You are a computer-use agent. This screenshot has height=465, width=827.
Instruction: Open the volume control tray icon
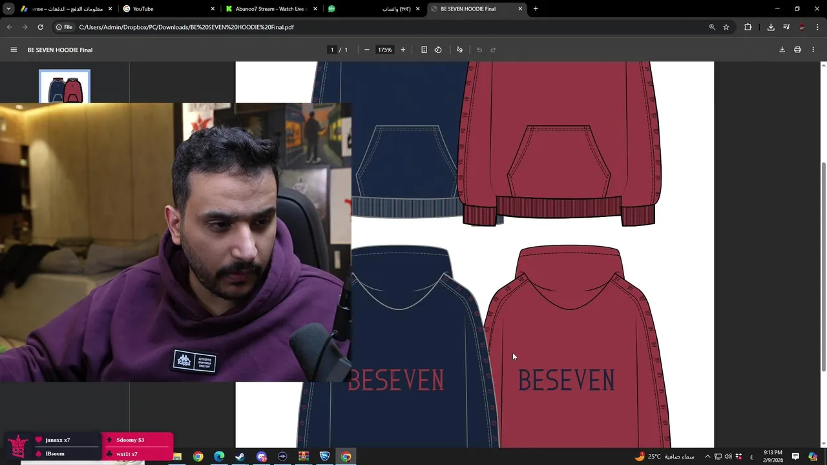[728, 457]
